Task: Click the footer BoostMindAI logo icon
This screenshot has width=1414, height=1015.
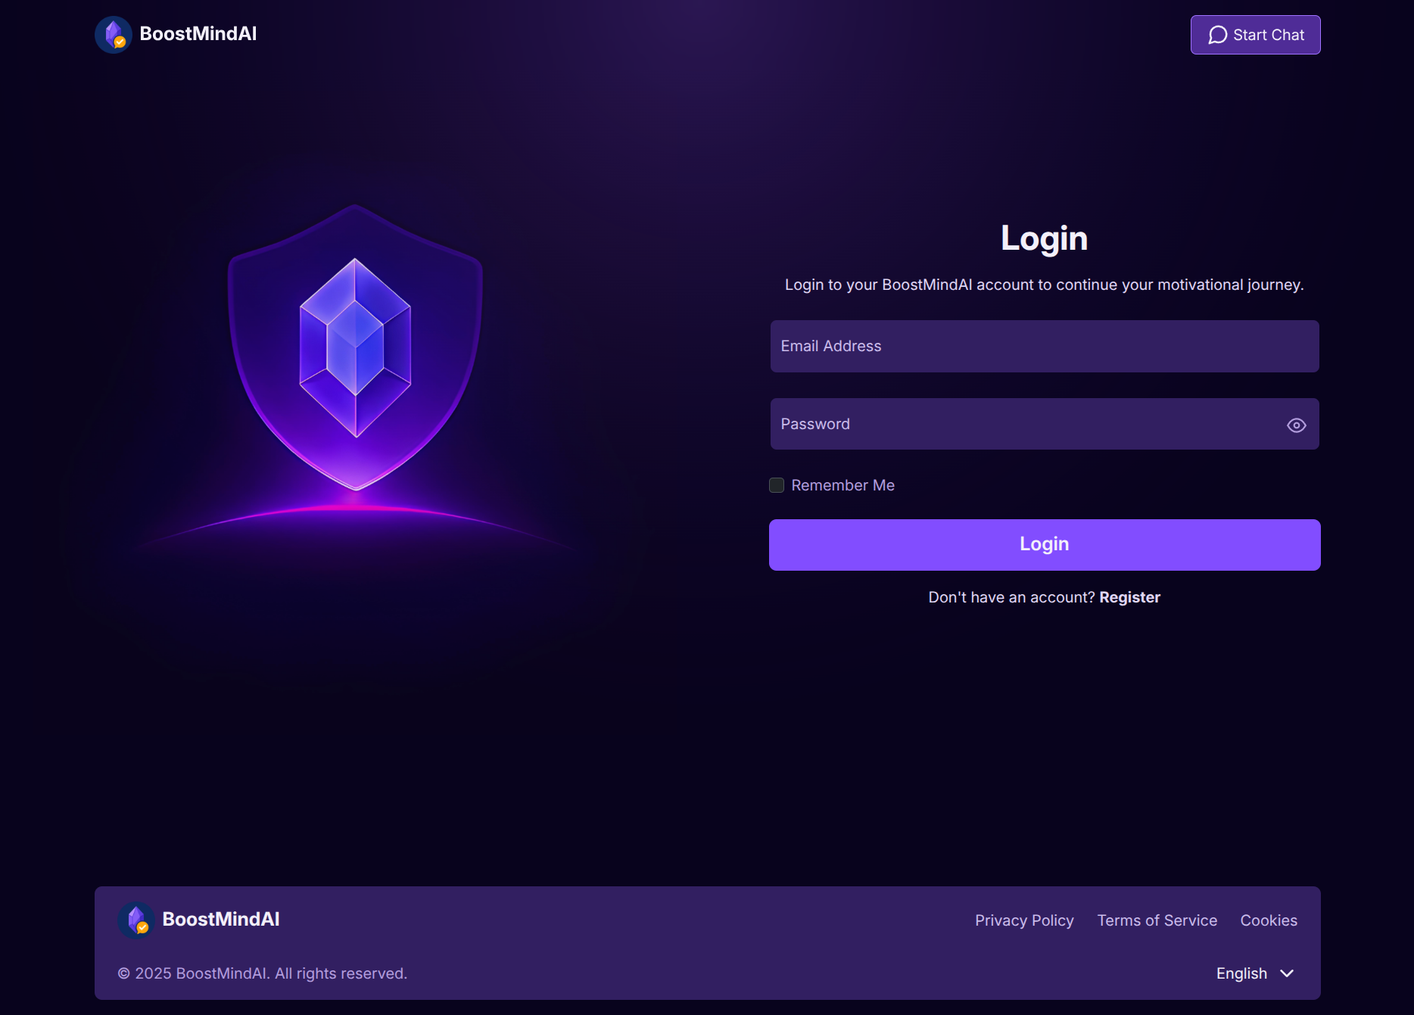Action: 136,920
